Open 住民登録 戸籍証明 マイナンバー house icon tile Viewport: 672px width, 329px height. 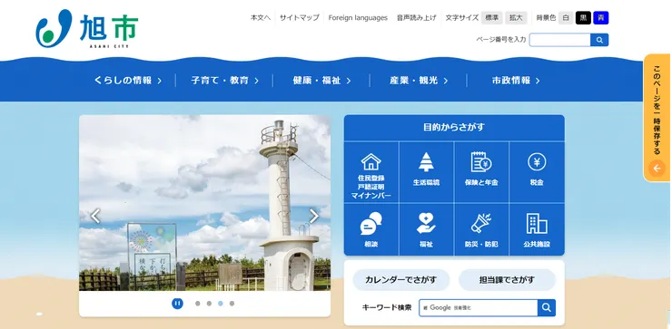point(371,172)
